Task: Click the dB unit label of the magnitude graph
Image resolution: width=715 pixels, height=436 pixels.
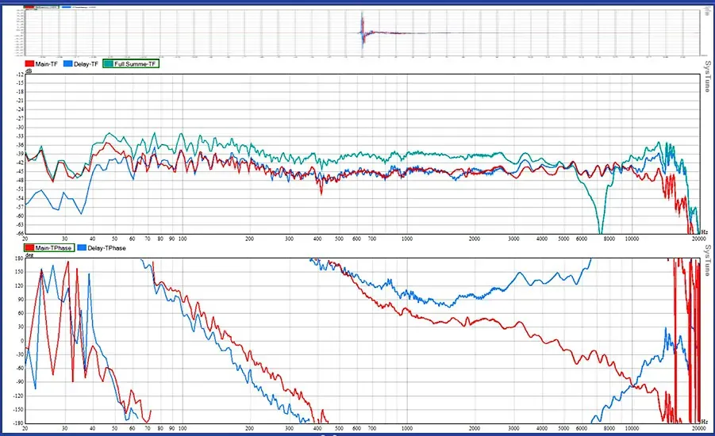Action: click(x=29, y=71)
